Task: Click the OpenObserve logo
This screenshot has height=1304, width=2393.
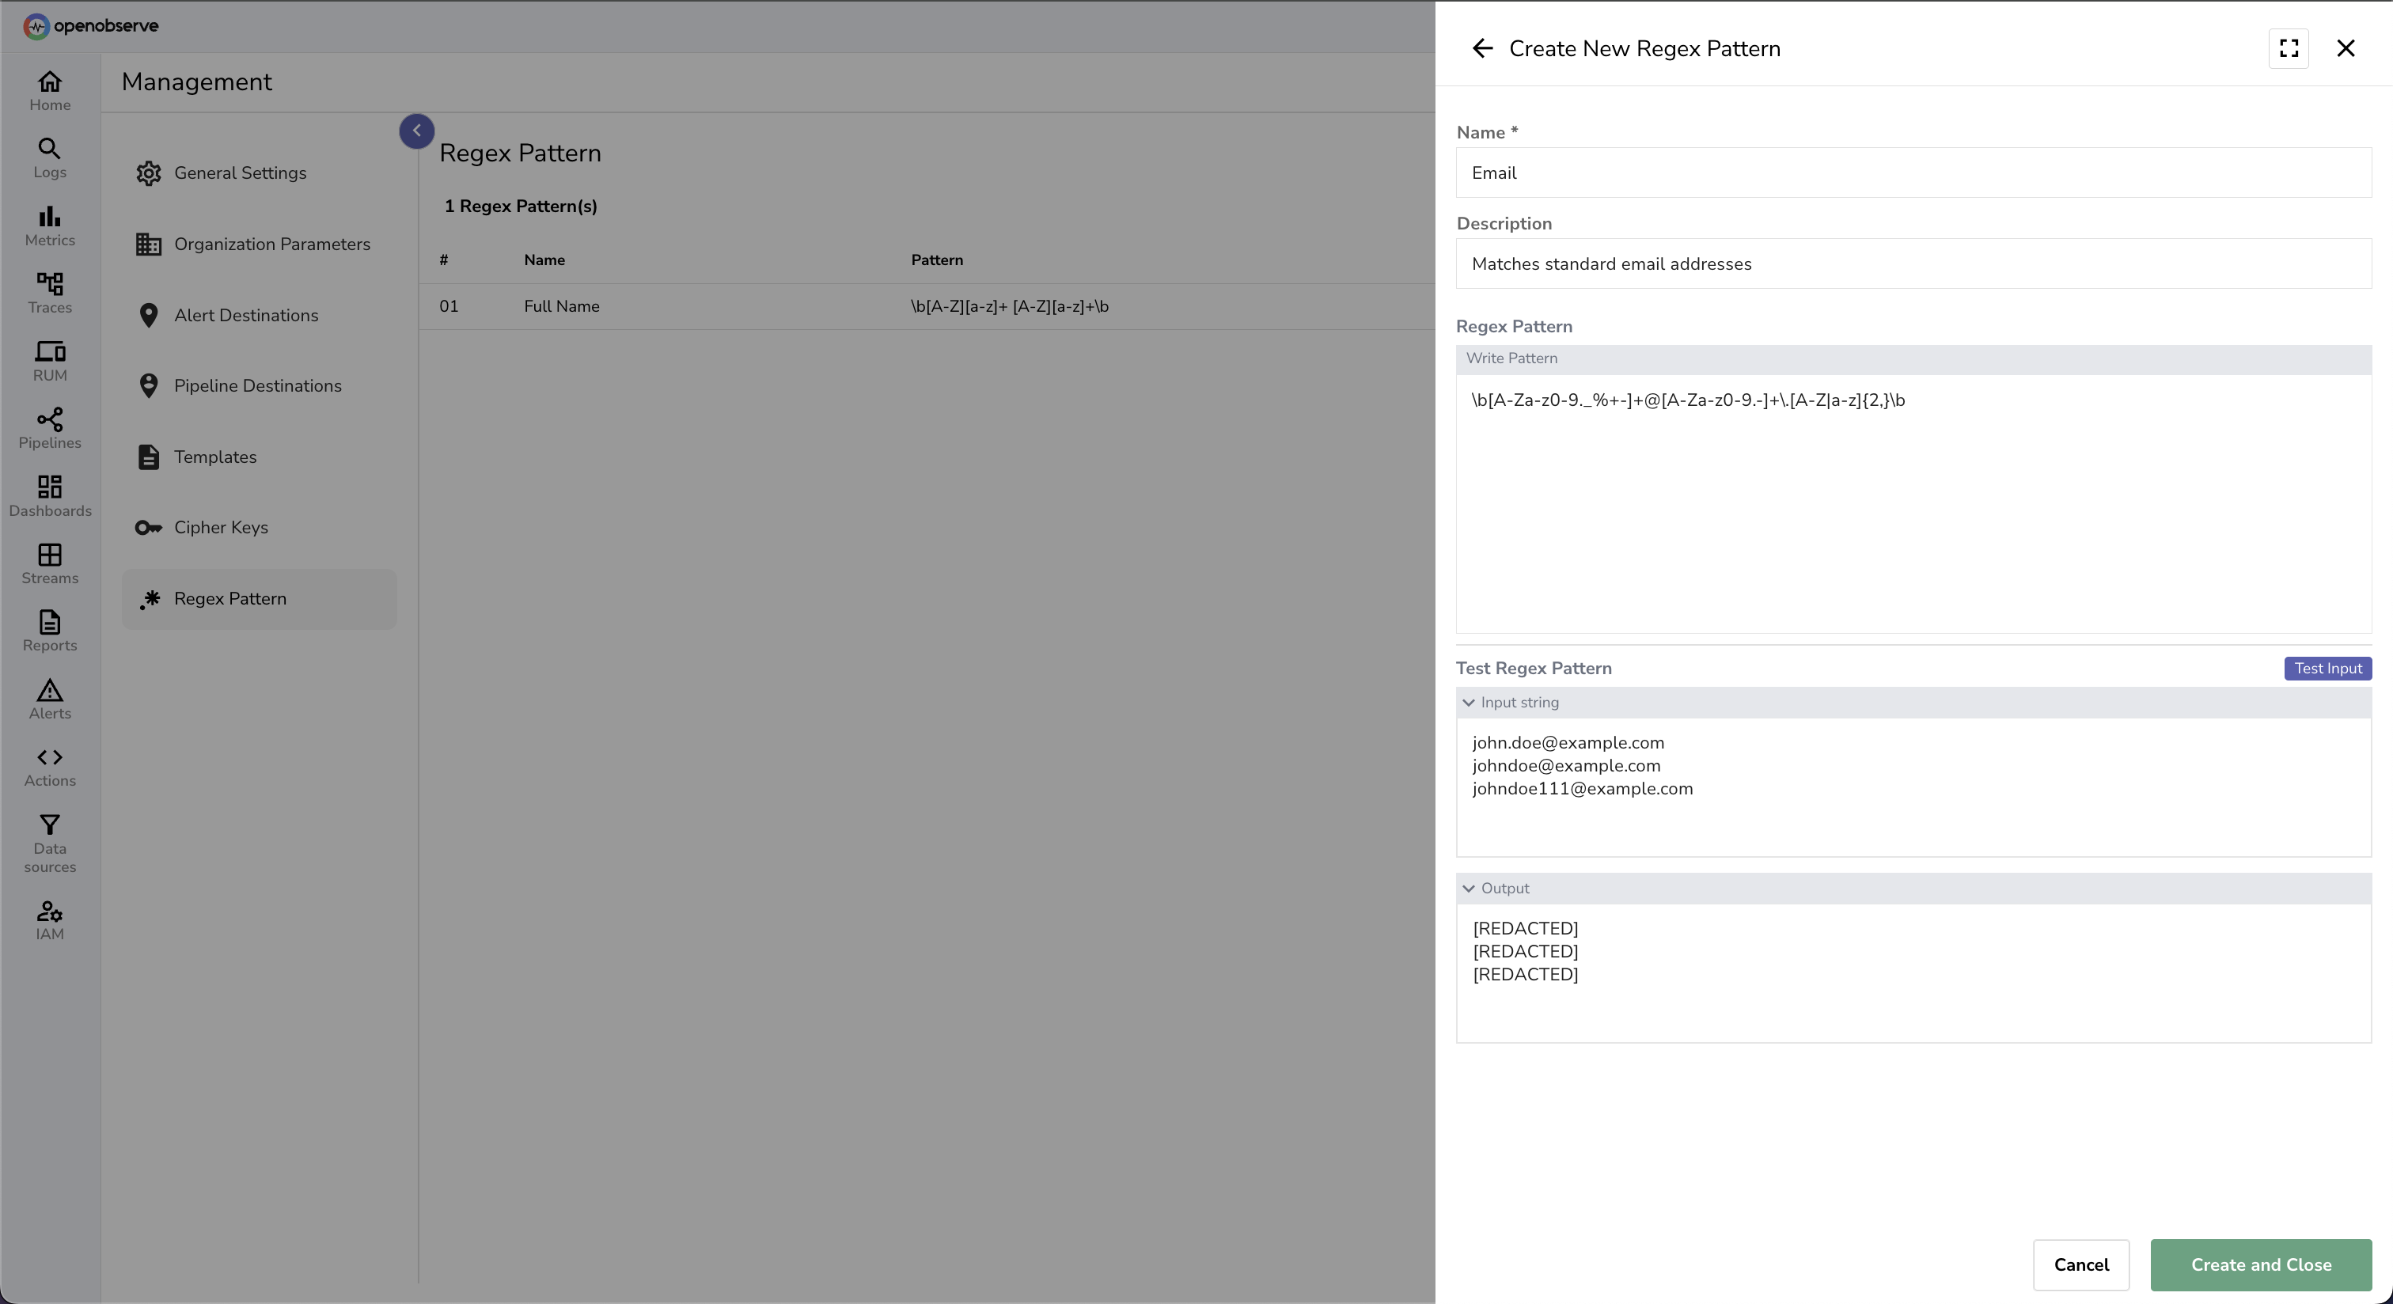Action: (91, 26)
